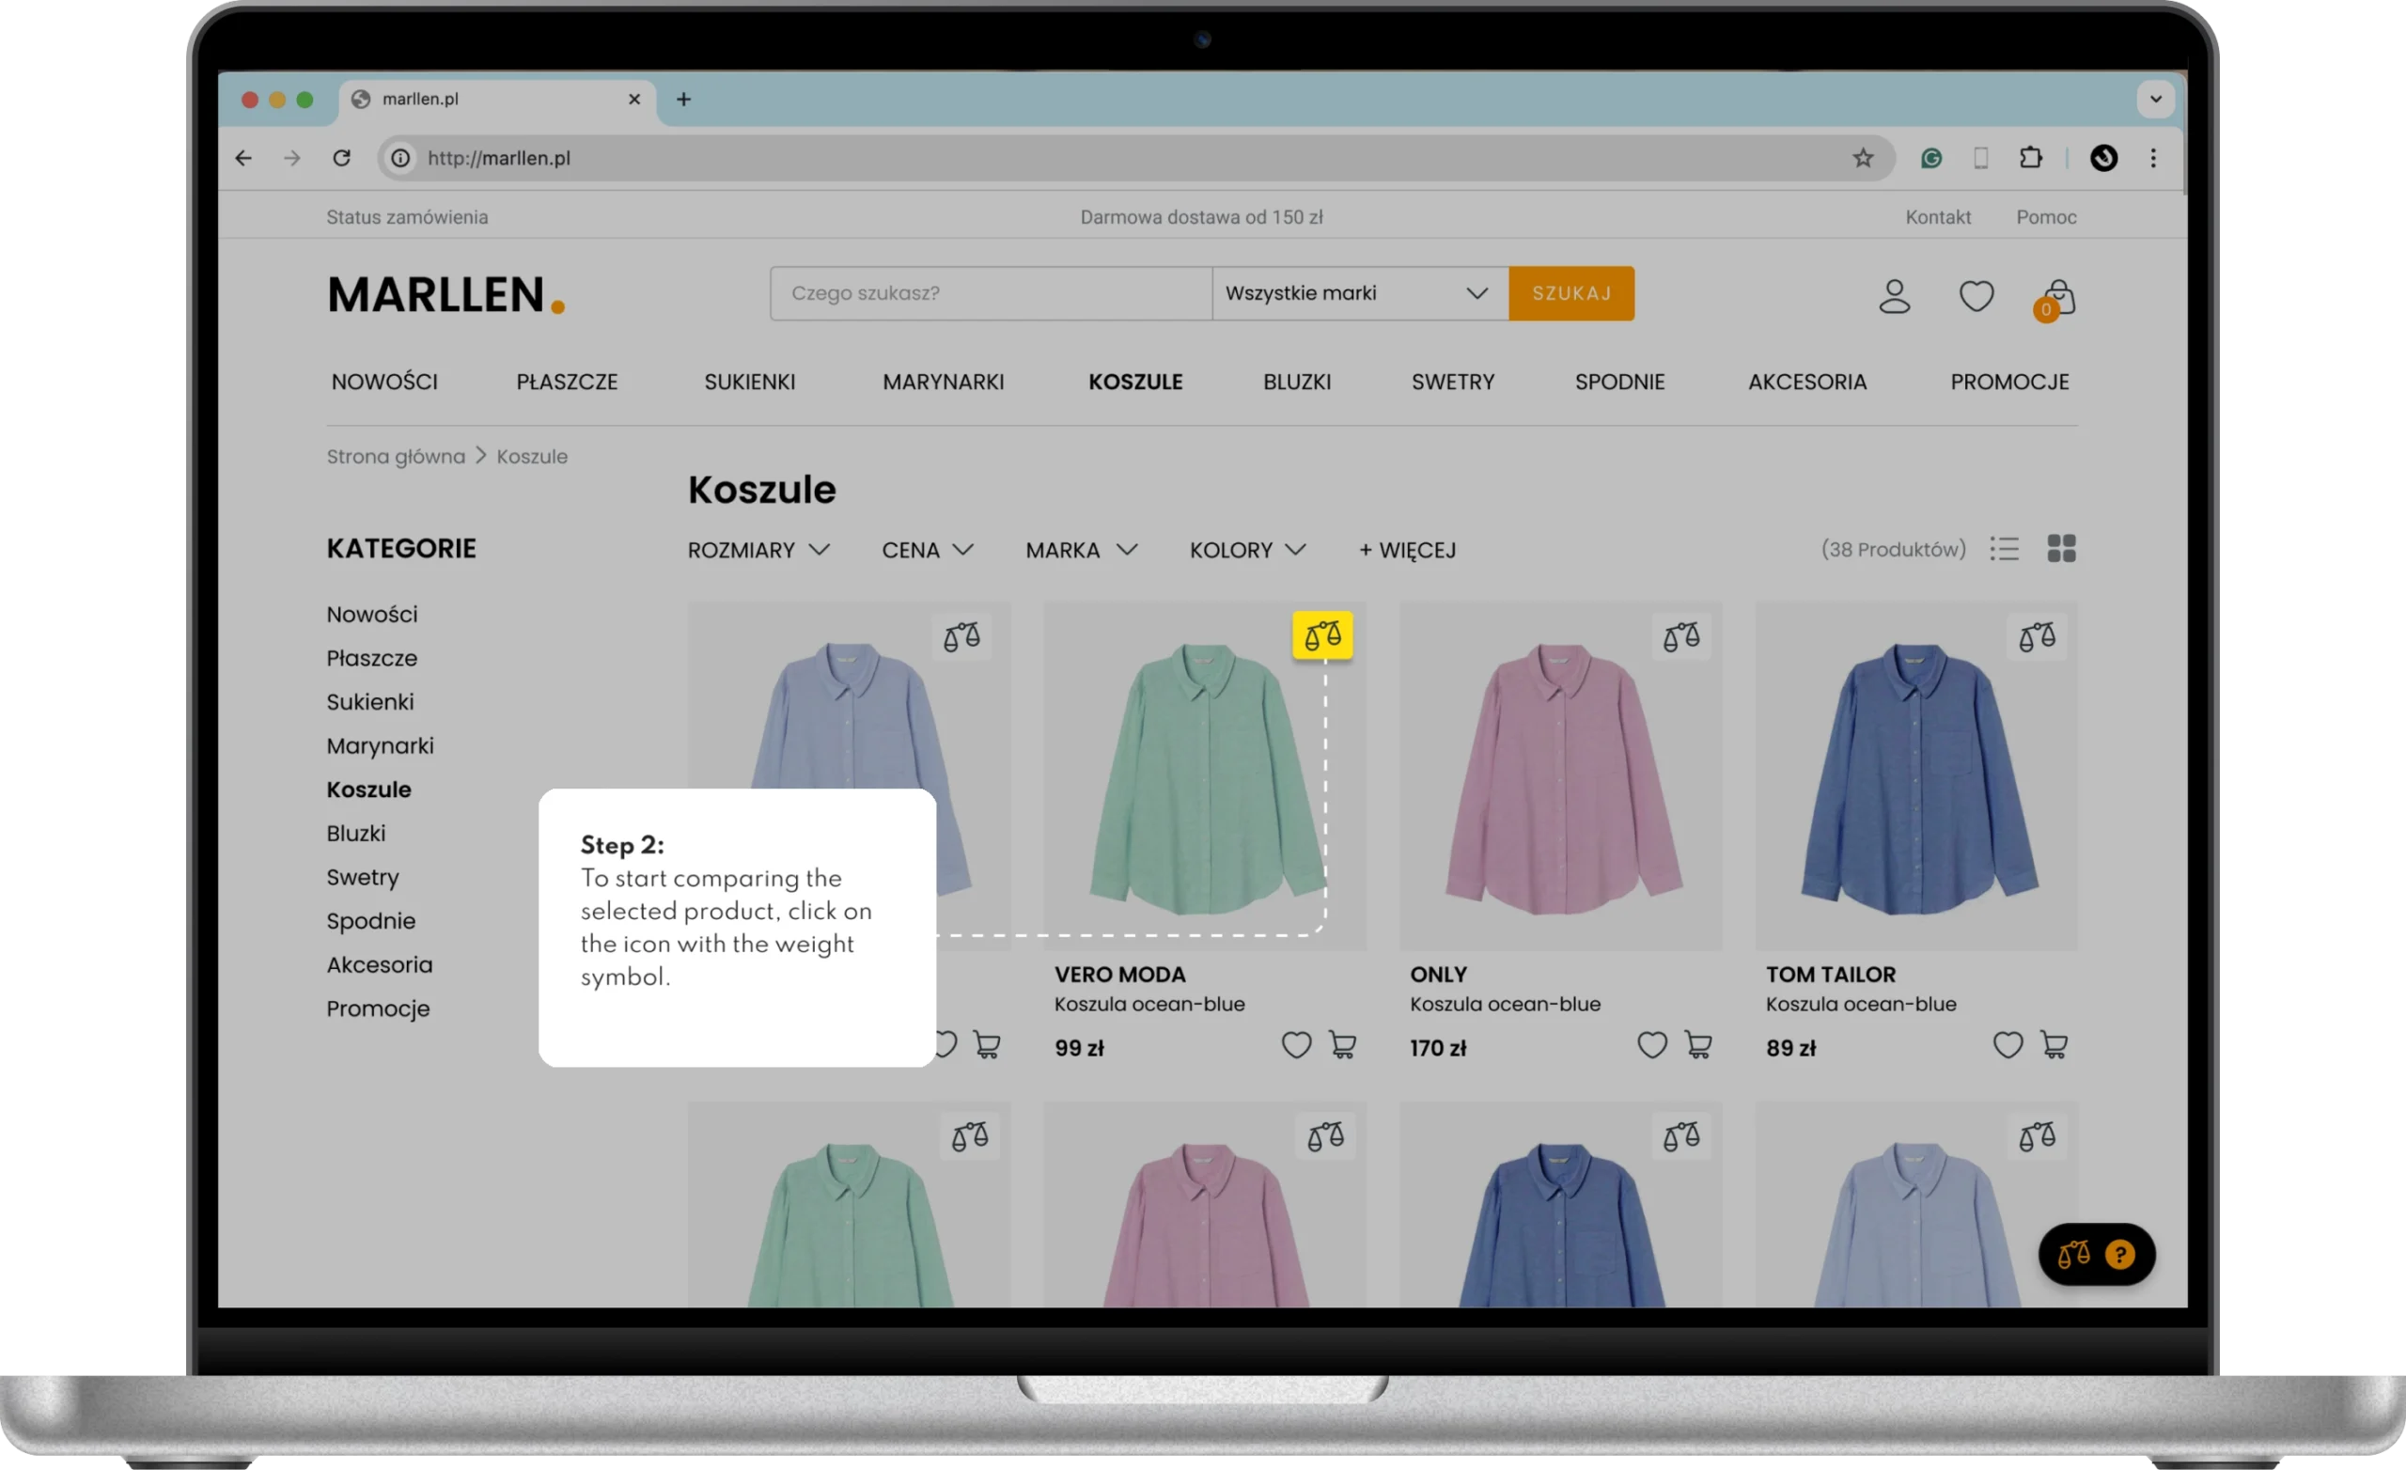Open the user account icon
Image resolution: width=2406 pixels, height=1470 pixels.
1894,296
